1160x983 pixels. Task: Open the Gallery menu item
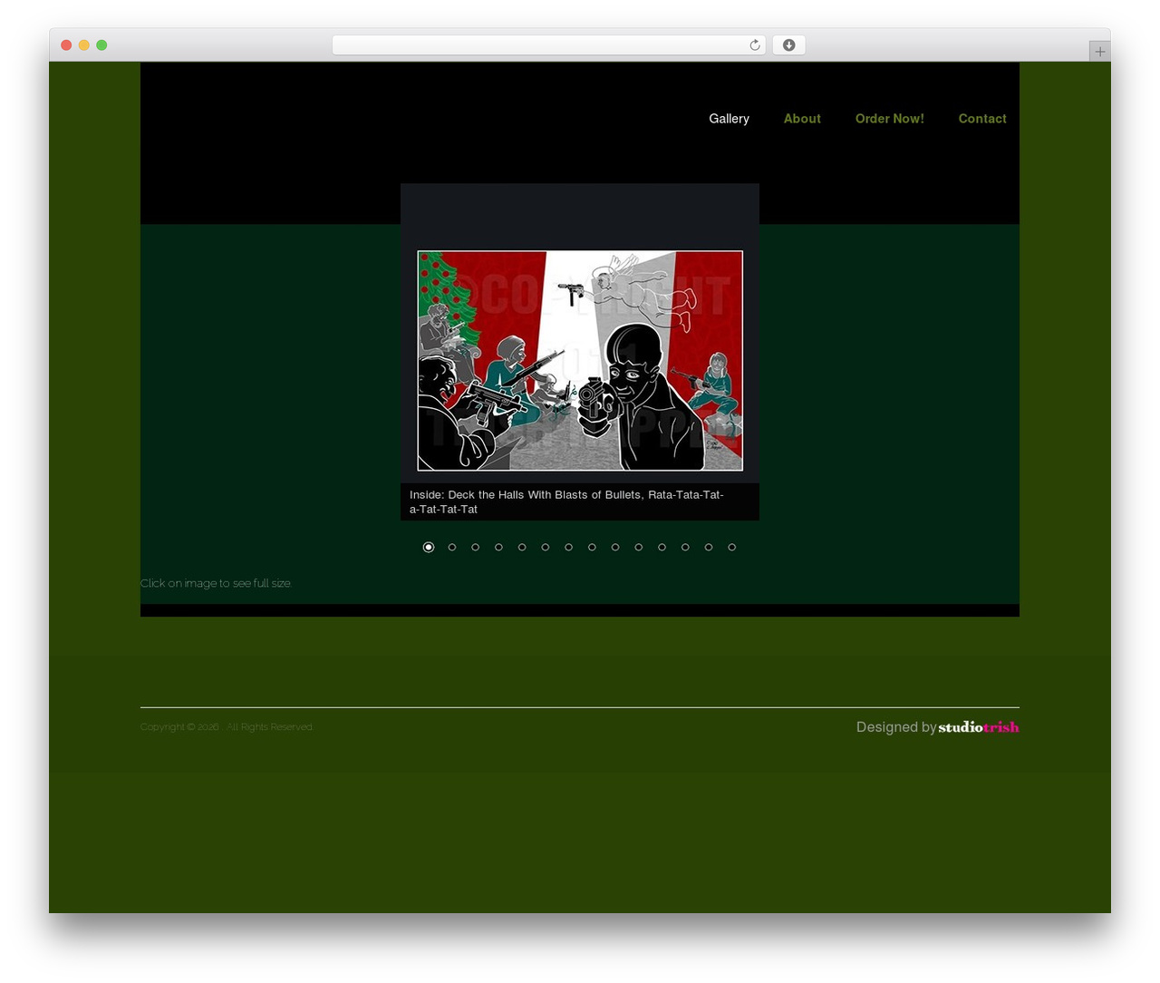click(729, 119)
